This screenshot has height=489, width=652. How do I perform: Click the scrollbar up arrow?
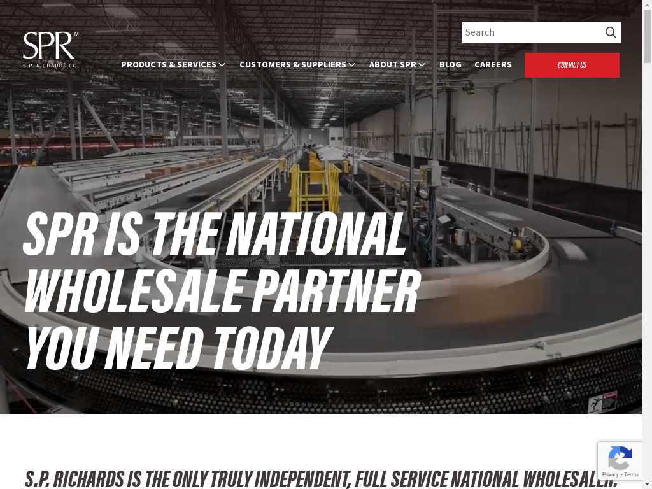pos(647,4)
